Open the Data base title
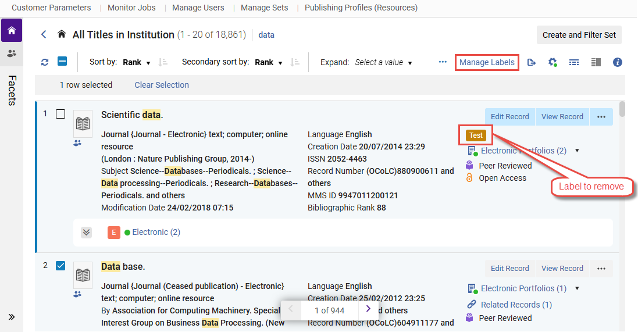638x332 pixels. (123, 267)
